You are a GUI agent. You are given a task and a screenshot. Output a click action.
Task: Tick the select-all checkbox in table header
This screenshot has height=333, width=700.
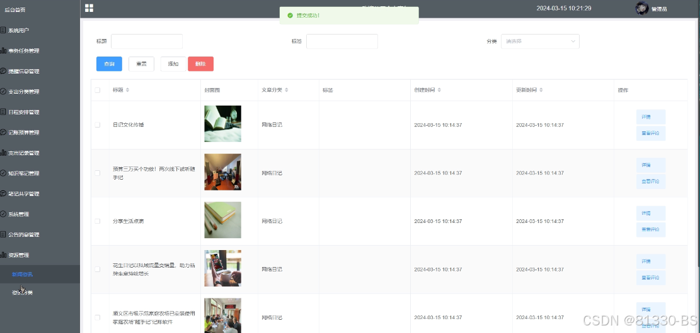tap(97, 90)
